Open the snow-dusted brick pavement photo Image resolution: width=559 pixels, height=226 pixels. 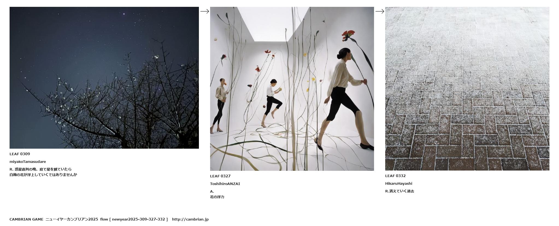(467, 89)
